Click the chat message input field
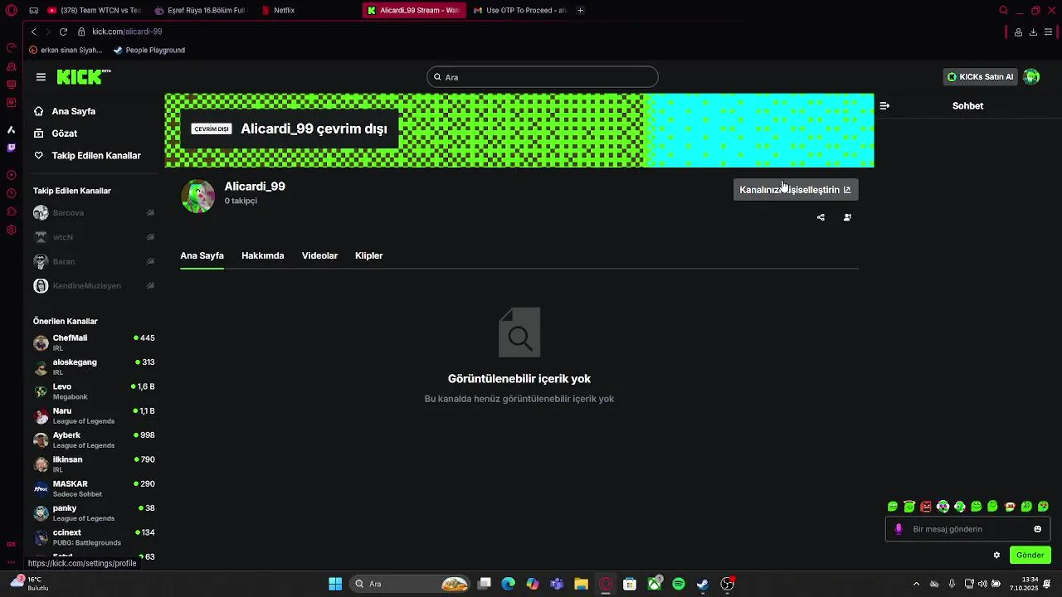 [967, 529]
